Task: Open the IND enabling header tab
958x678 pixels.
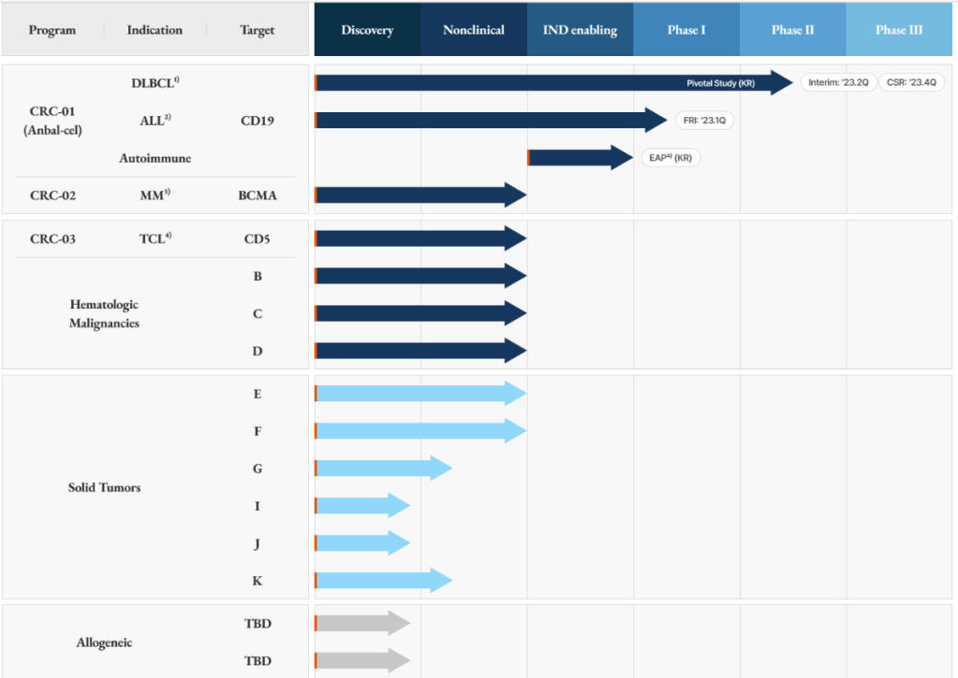Action: 580,30
